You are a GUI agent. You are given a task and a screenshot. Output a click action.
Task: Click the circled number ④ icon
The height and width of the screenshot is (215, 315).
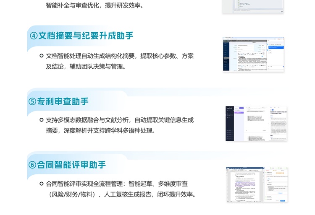pyautogui.click(x=34, y=36)
